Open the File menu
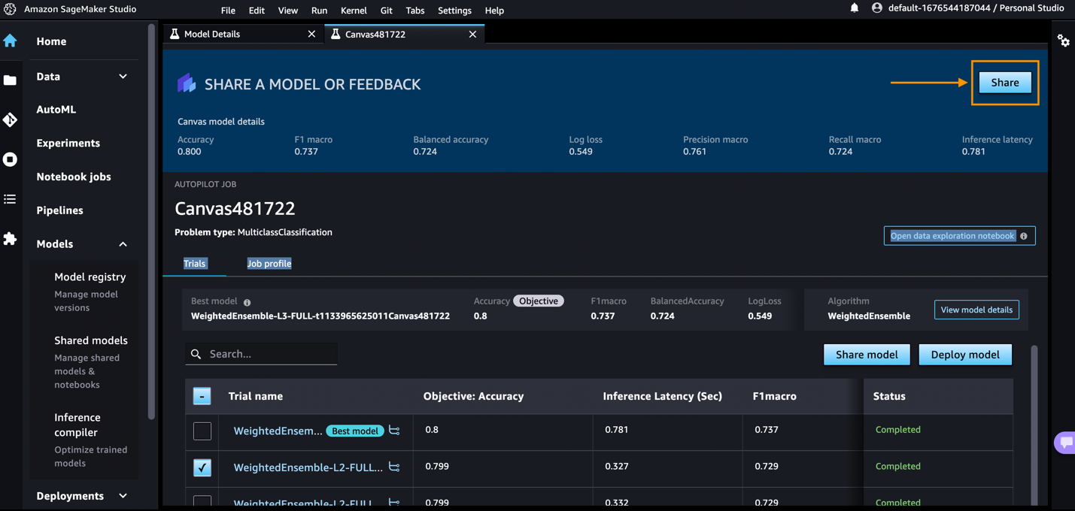This screenshot has width=1075, height=511. click(228, 11)
